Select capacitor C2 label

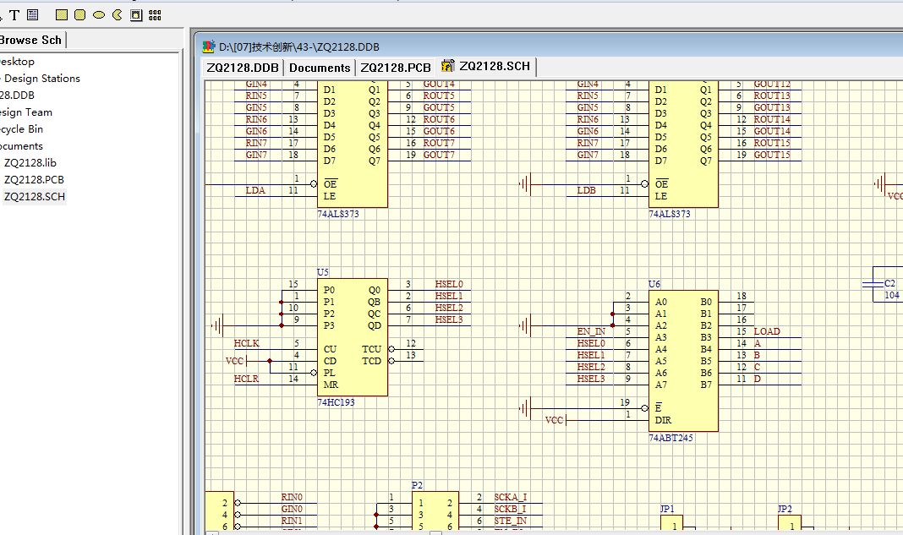(x=889, y=283)
